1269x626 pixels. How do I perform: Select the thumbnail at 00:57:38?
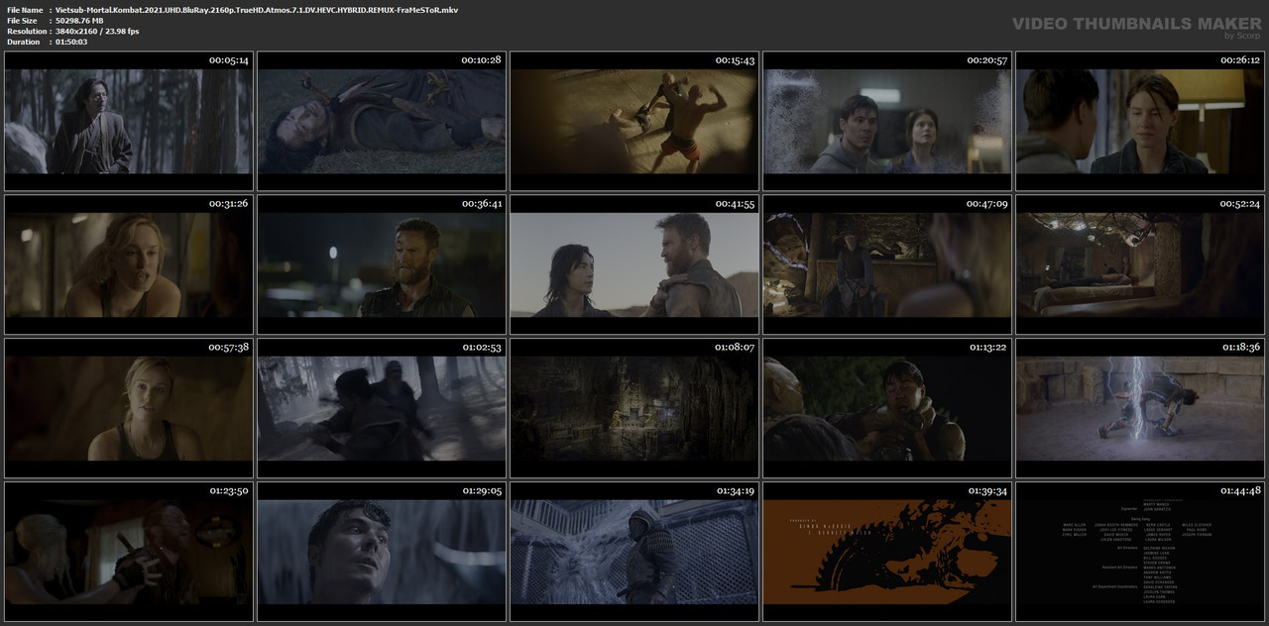(127, 407)
